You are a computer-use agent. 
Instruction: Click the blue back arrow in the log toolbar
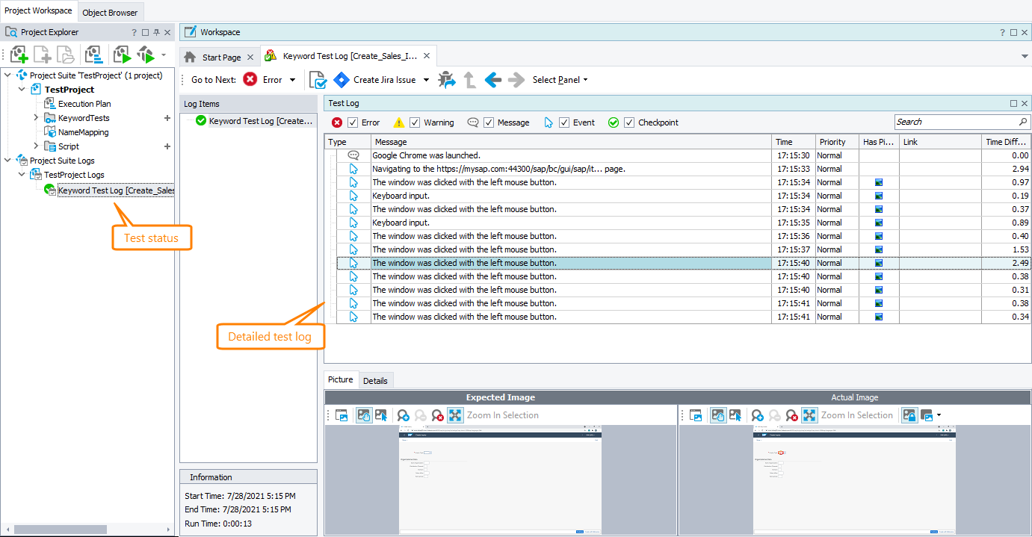[x=492, y=80]
